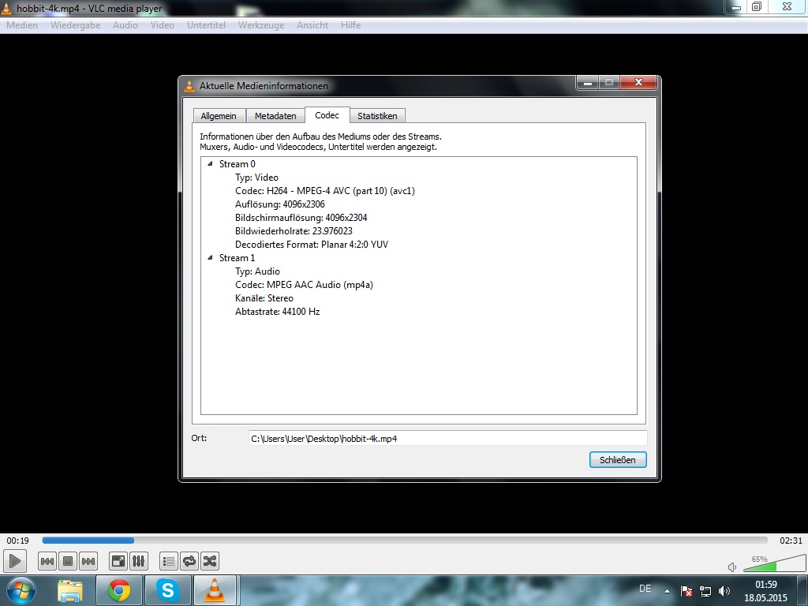The image size is (808, 606).
Task: Open the Medien menu
Action: (22, 24)
